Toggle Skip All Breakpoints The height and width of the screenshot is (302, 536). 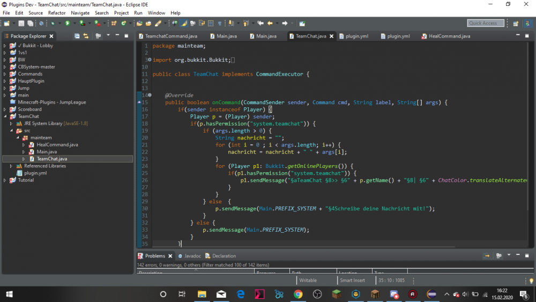point(41,23)
